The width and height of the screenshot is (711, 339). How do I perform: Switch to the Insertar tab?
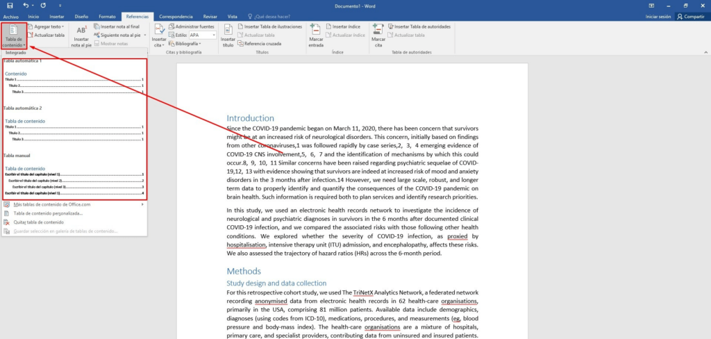coord(57,17)
